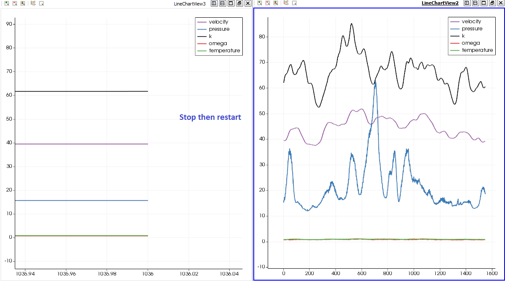The width and height of the screenshot is (505, 281).
Task: Click add selection icon in LineChartView2 toolbar
Action: tap(260, 3)
